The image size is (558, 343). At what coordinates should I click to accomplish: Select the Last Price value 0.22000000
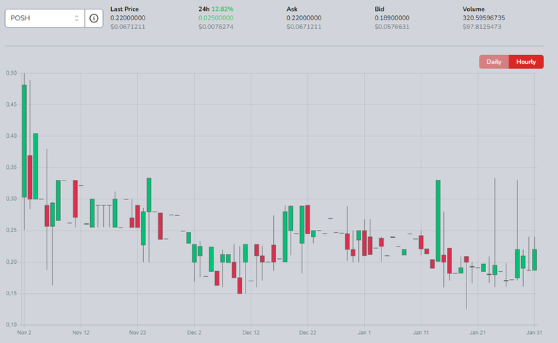[x=128, y=17]
